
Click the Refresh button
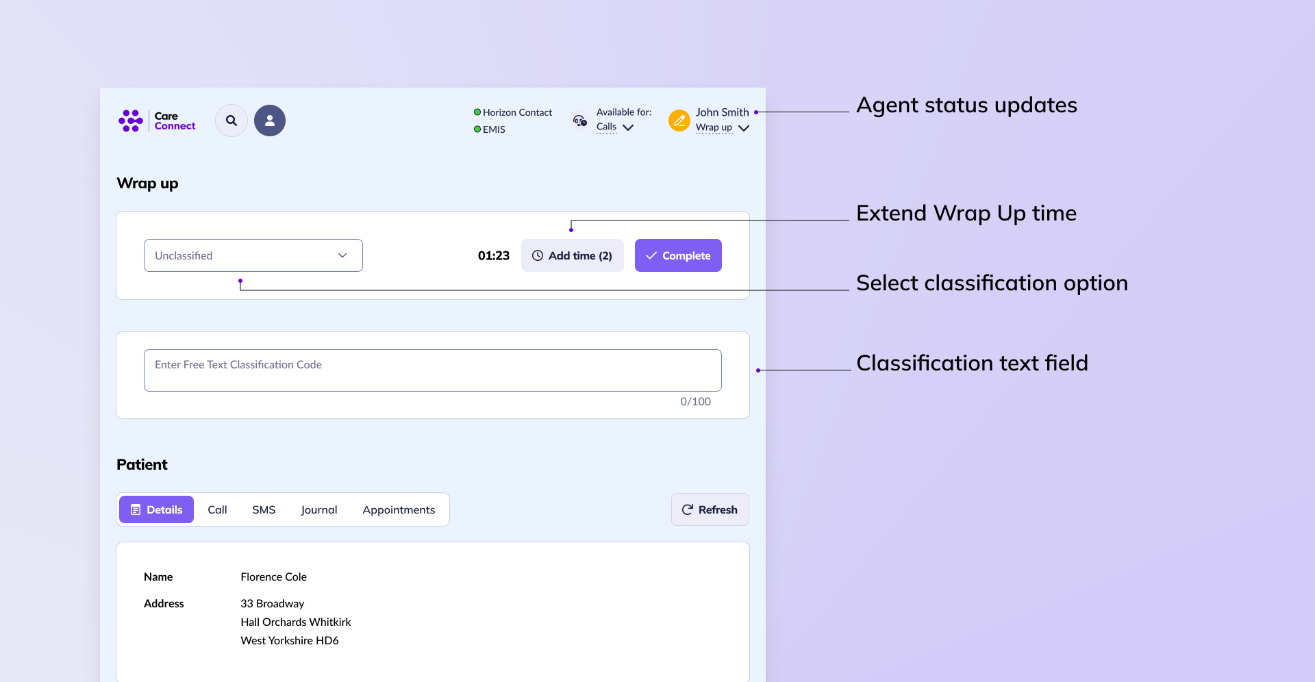click(710, 509)
